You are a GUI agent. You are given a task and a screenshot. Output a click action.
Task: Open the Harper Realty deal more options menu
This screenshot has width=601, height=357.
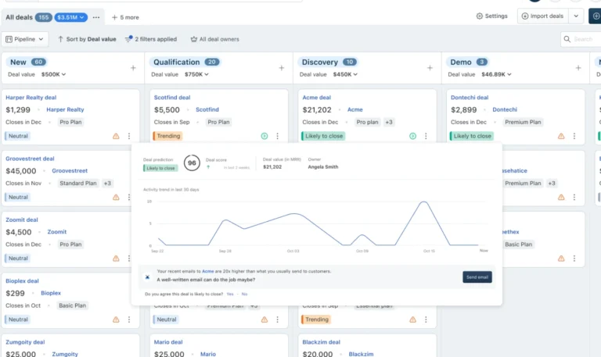point(129,136)
